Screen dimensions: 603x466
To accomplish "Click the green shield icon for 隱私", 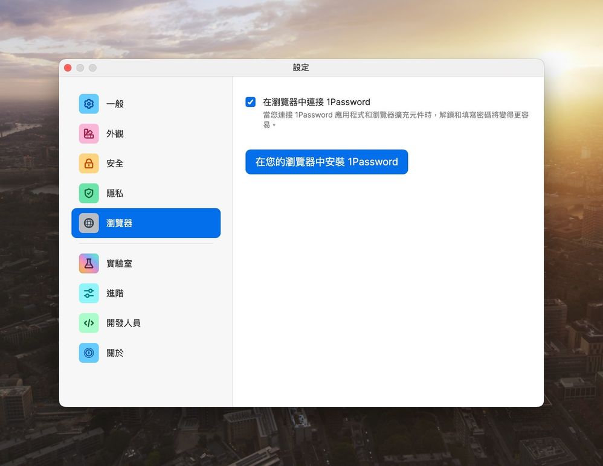I will point(89,193).
